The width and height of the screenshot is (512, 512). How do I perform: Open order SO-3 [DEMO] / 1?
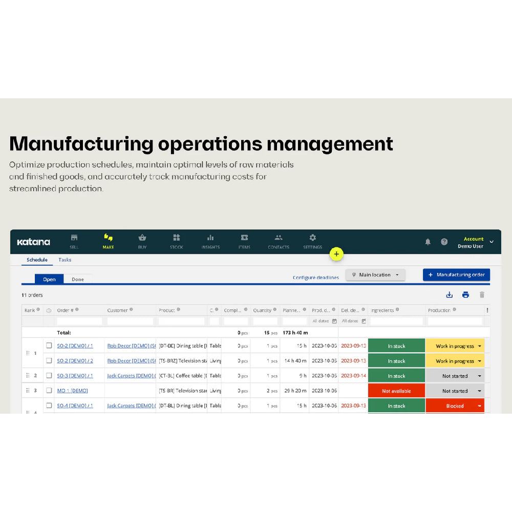[x=75, y=376]
